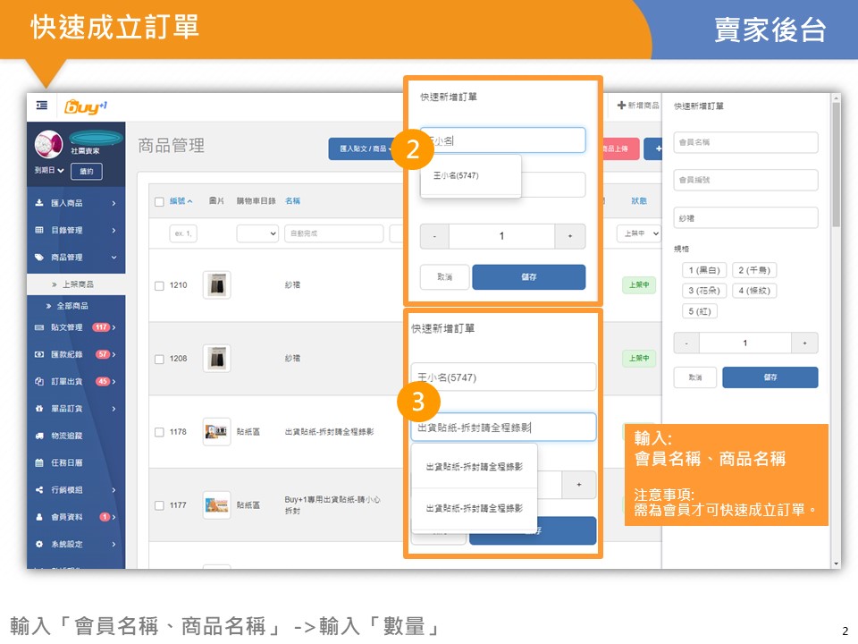
Task: Tick the checkbox for product 1178
Action: (159, 432)
